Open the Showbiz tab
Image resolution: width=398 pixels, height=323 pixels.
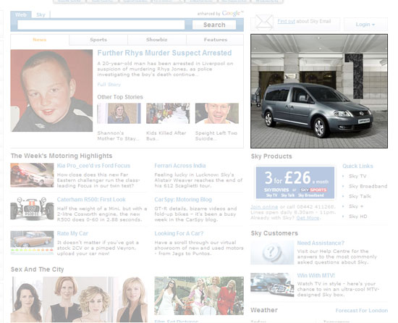pos(156,40)
